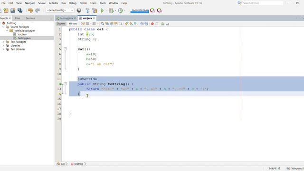Open the Debug Project dropdown arrow
Viewport: 304px width, 171px height.
coord(115,10)
